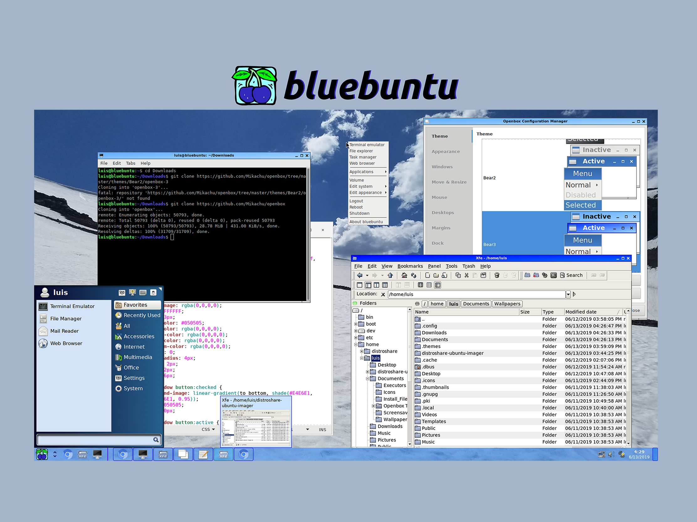The height and width of the screenshot is (522, 697).
Task: Select About bluebuntu in desktop menu
Action: (366, 222)
